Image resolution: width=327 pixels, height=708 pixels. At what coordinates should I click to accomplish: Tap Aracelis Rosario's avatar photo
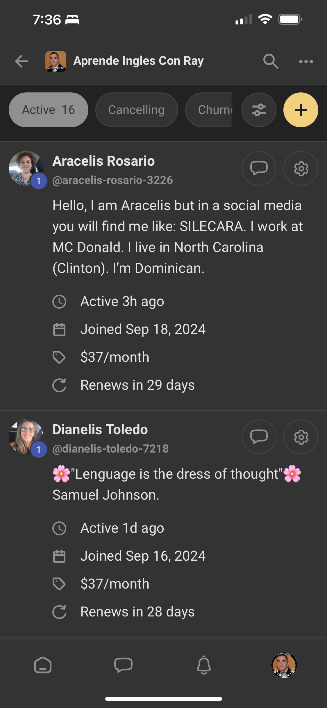(26, 168)
